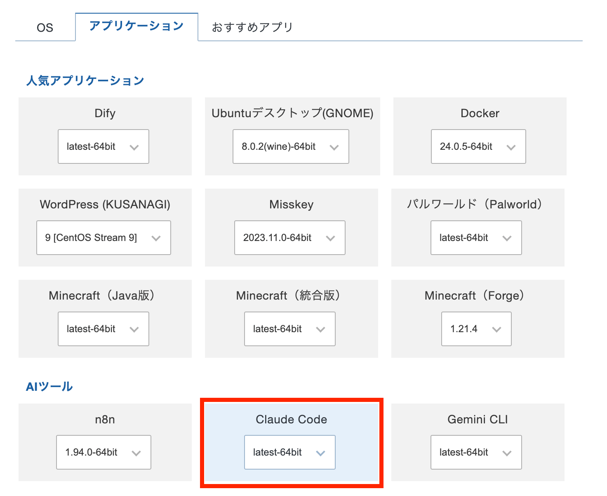Open n8n 1.94.0-64bit version dropdown
Screen dimensions: 607x496
click(x=104, y=452)
